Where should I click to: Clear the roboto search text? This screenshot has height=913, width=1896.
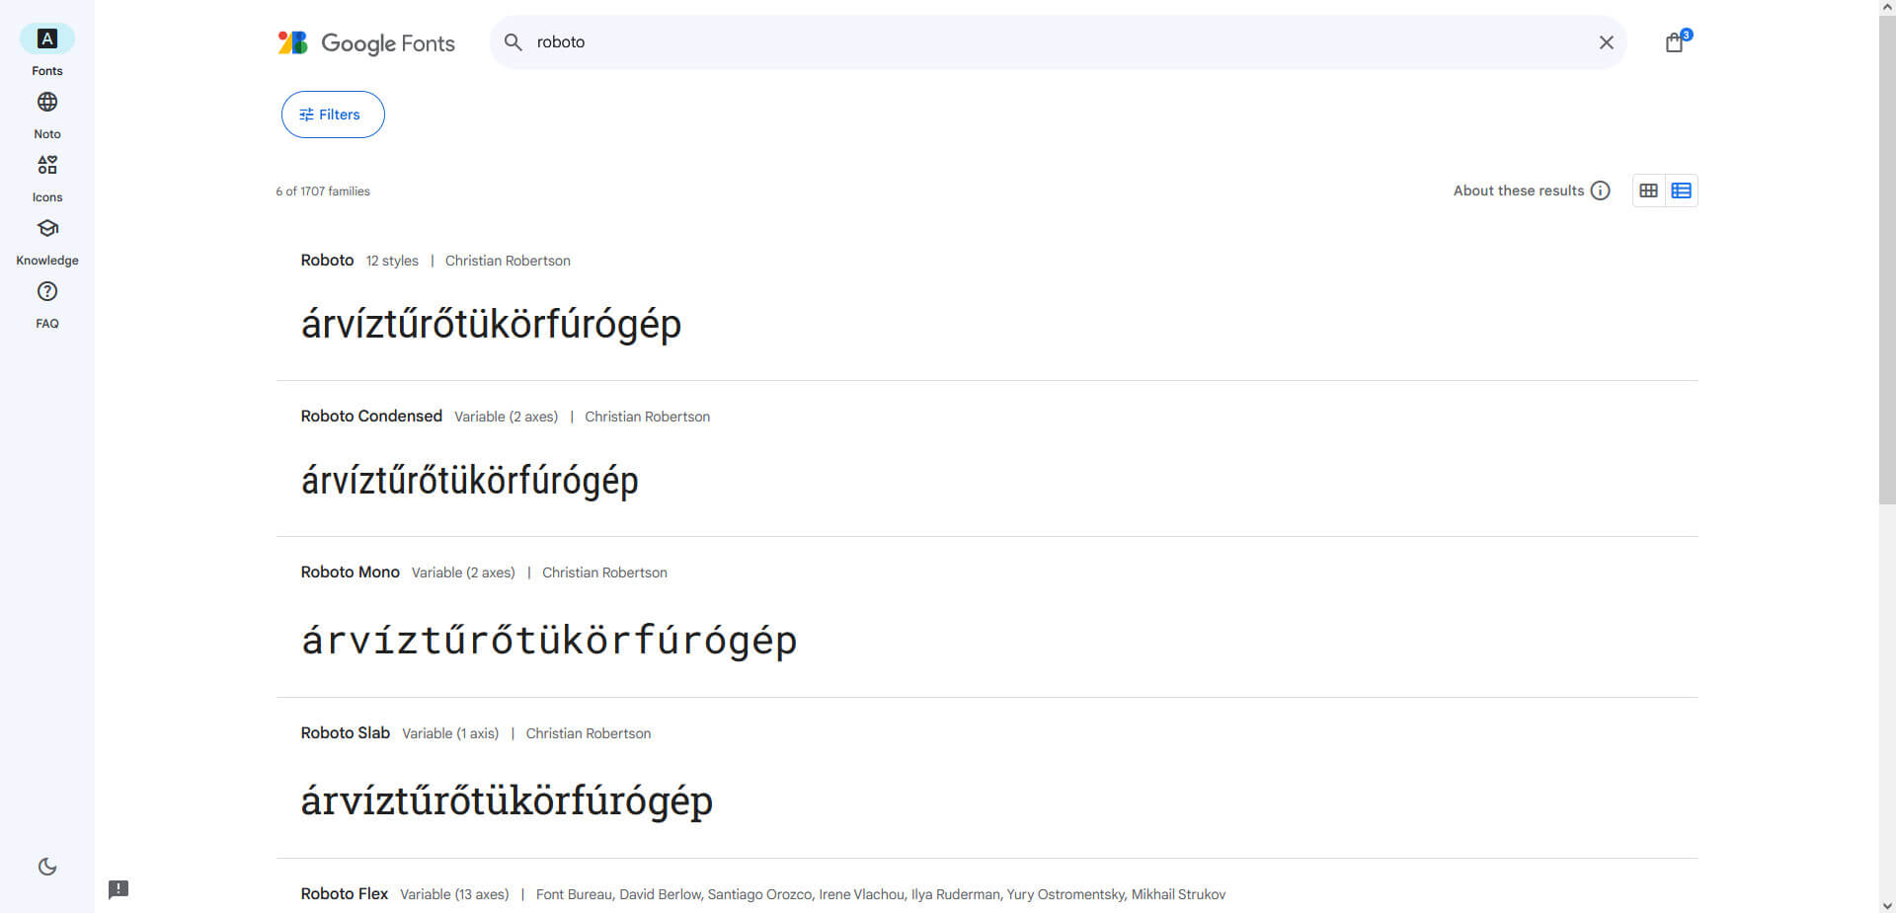point(1606,42)
